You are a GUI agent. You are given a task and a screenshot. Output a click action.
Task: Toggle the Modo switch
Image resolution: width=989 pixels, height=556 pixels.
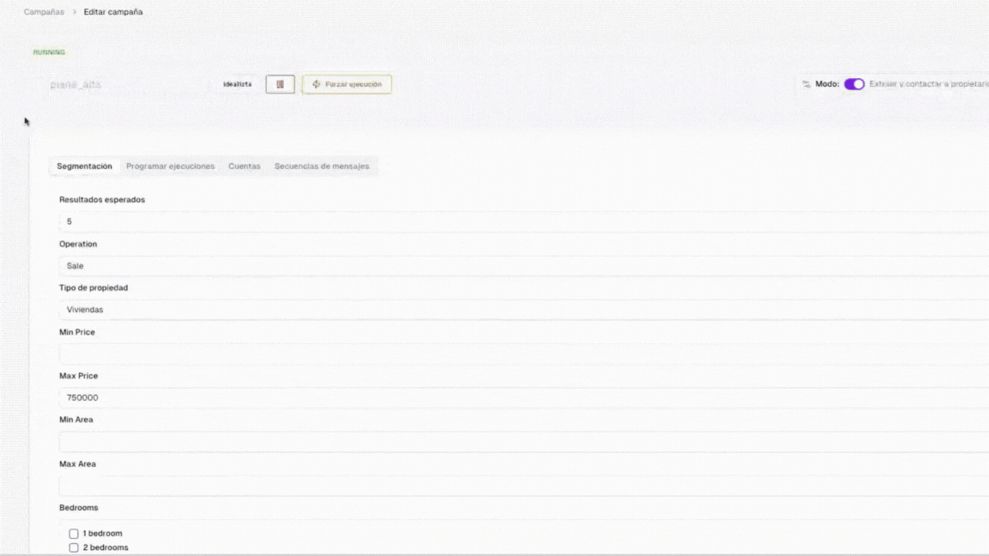click(853, 84)
